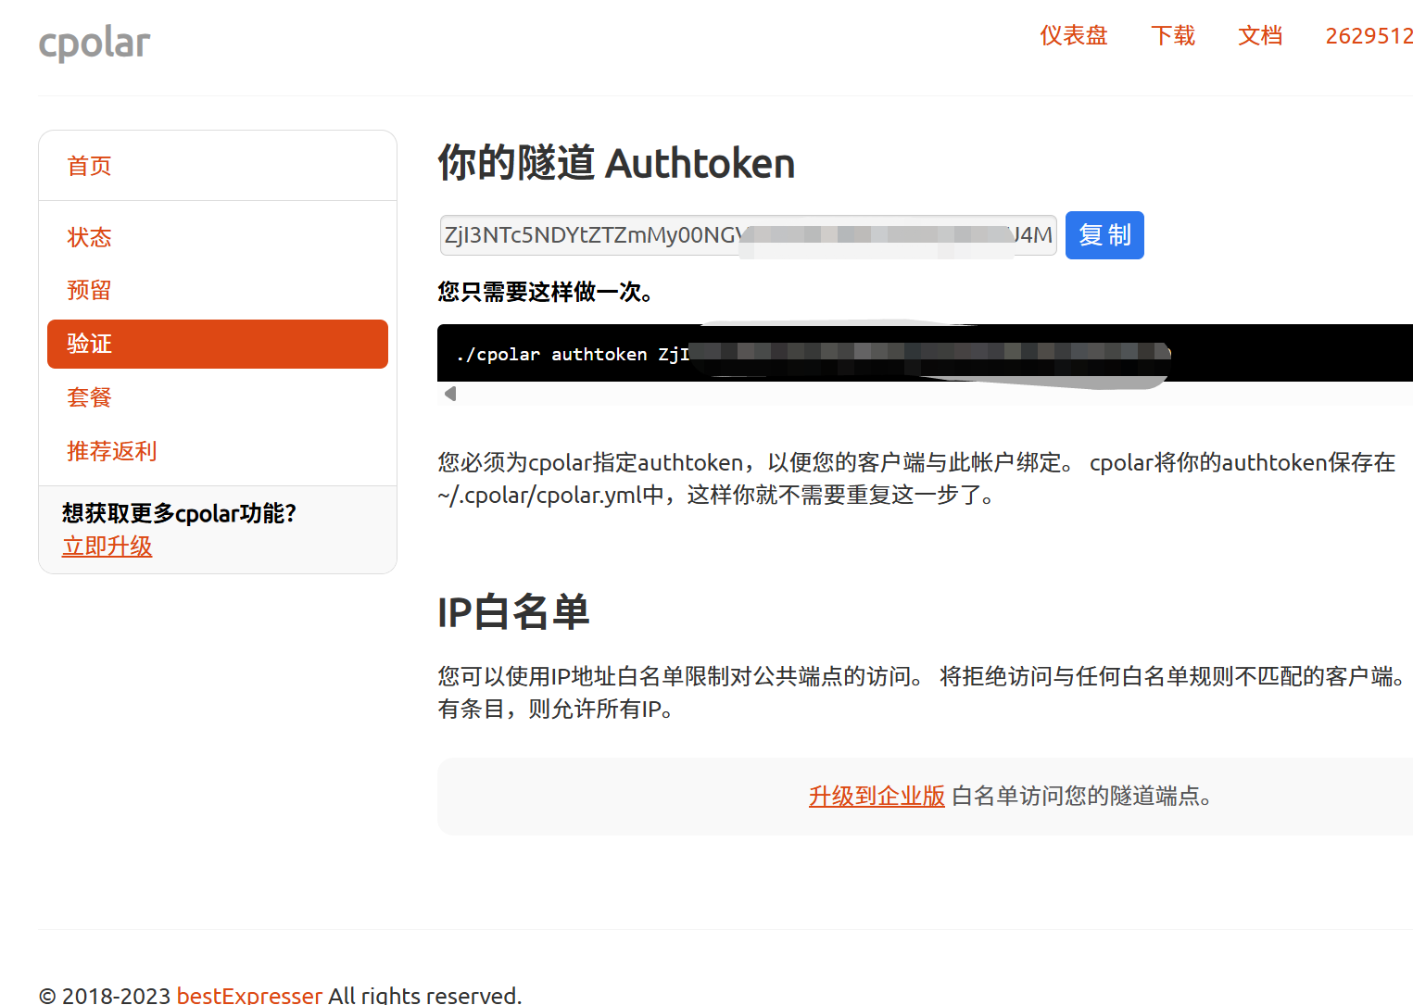Click the left arrow of the code scrollbar
Image resolution: width=1413 pixels, height=1005 pixels.
(x=451, y=393)
